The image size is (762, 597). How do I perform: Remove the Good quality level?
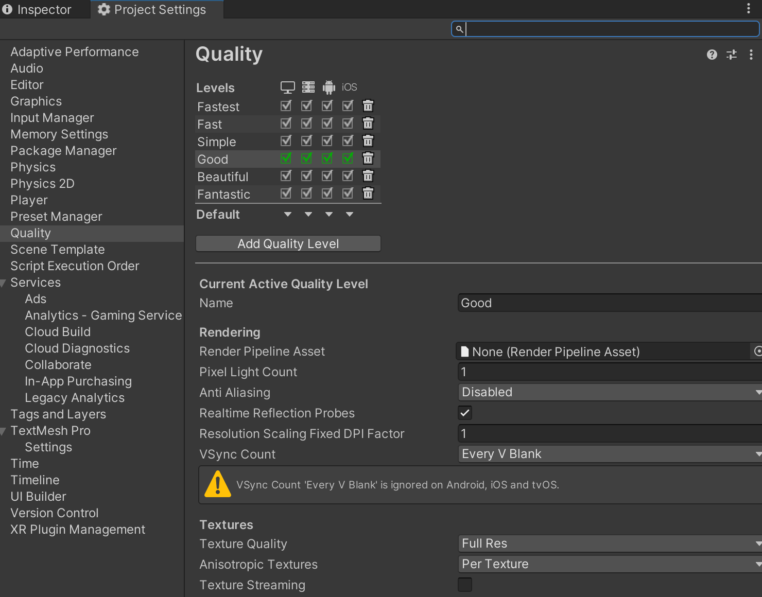(368, 159)
